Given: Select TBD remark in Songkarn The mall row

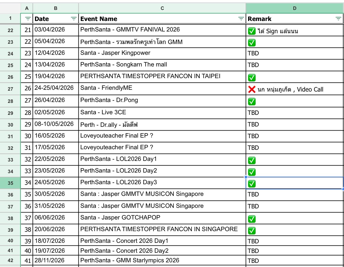Looking at the screenshot, I should pos(295,65).
